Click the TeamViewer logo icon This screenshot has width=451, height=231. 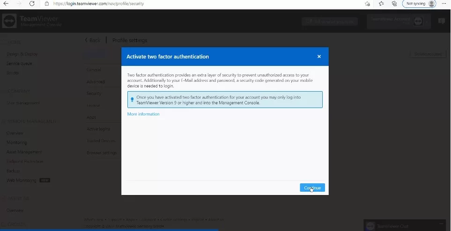point(9,22)
